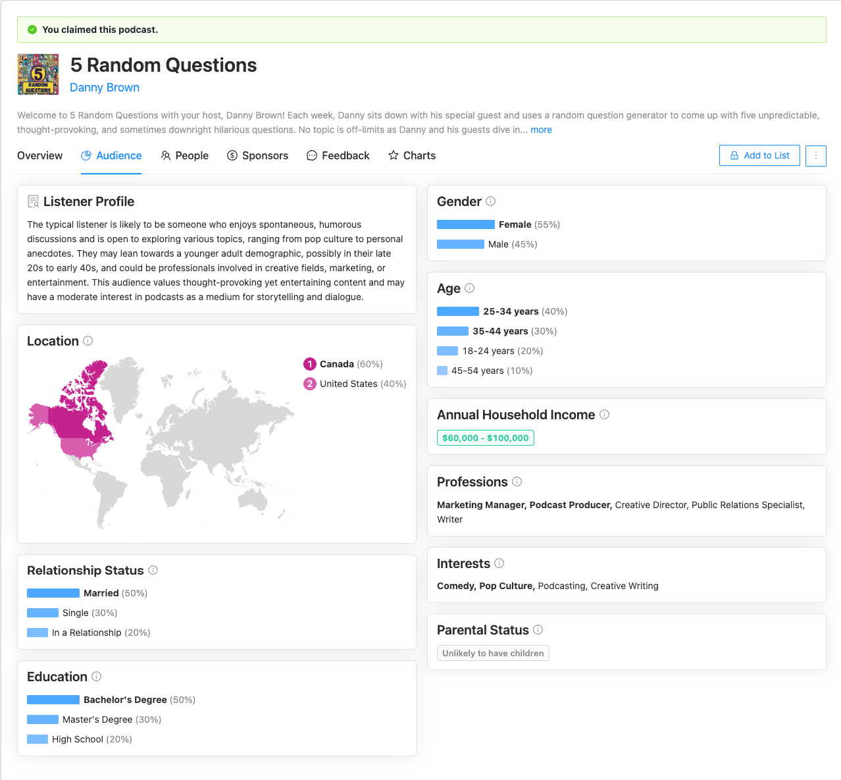Click Master's Degree (30%) entry
This screenshot has width=841, height=780.
[x=94, y=719]
